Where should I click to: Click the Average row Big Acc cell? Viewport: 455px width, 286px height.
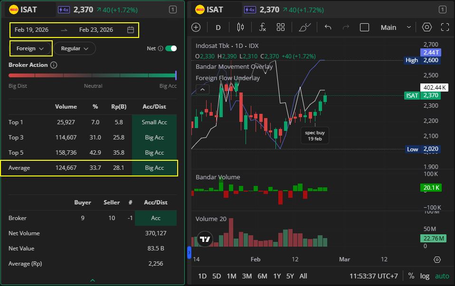(x=154, y=168)
